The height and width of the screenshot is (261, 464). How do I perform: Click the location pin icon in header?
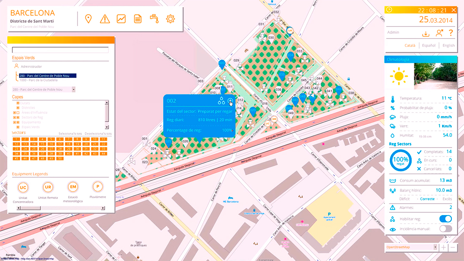pyautogui.click(x=88, y=19)
